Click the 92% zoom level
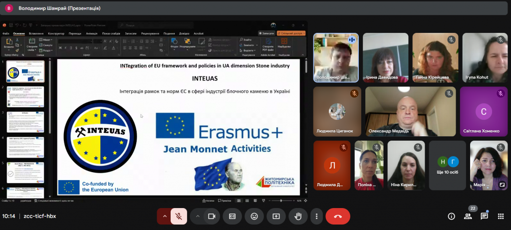This screenshot has height=230, width=511. pos(299,201)
